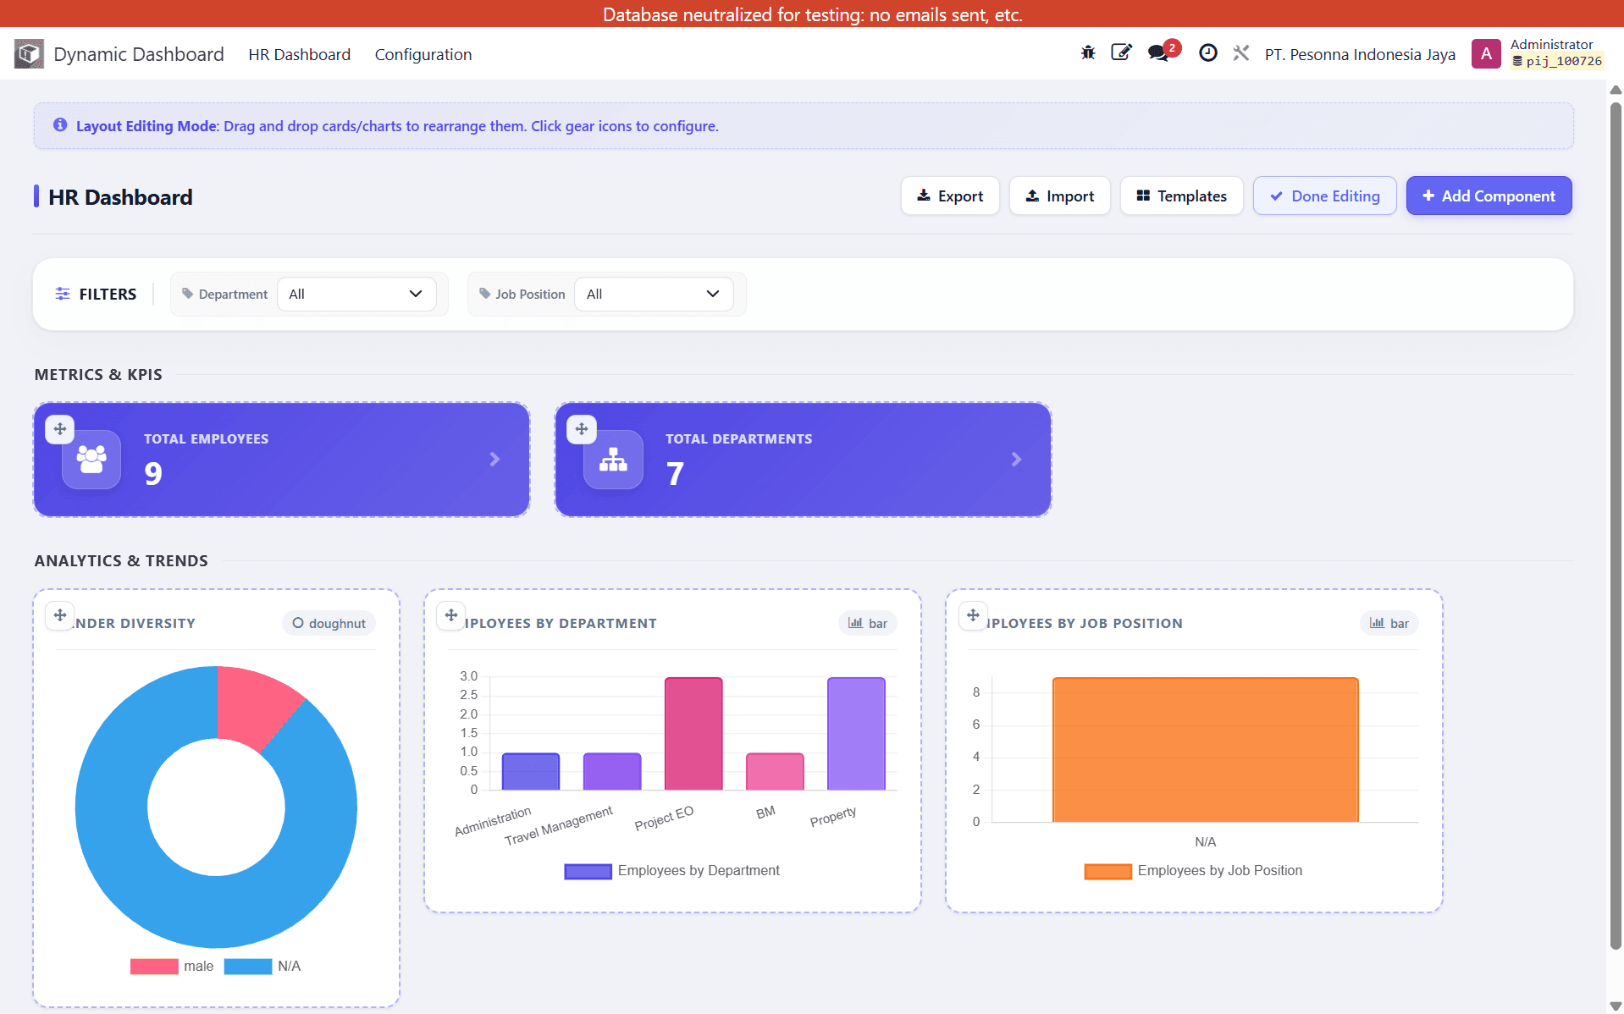Click the Total Departments sitemap icon
The width and height of the screenshot is (1624, 1014).
[x=613, y=459]
